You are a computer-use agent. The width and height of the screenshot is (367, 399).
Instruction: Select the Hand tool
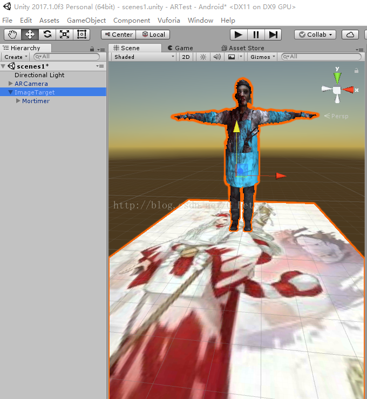point(13,35)
